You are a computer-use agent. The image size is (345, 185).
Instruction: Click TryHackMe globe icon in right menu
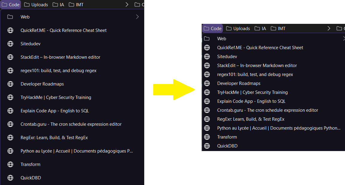coord(207,92)
